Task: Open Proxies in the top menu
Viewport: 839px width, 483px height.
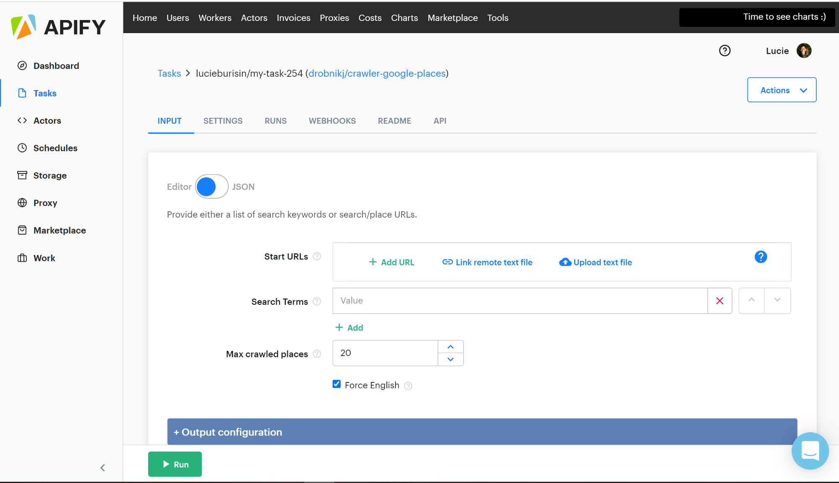Action: [x=334, y=18]
